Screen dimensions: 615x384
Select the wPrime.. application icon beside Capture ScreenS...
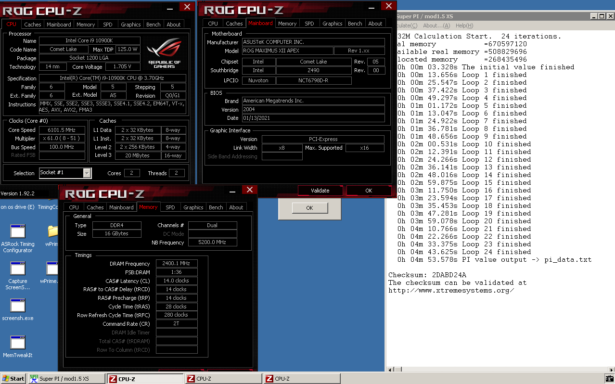point(51,273)
